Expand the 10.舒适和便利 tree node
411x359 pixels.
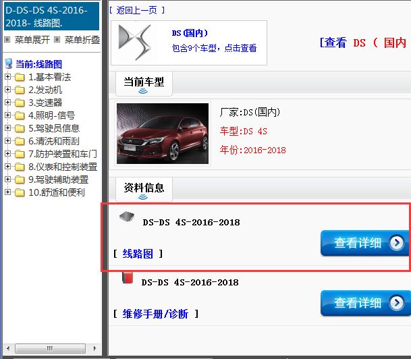7,192
